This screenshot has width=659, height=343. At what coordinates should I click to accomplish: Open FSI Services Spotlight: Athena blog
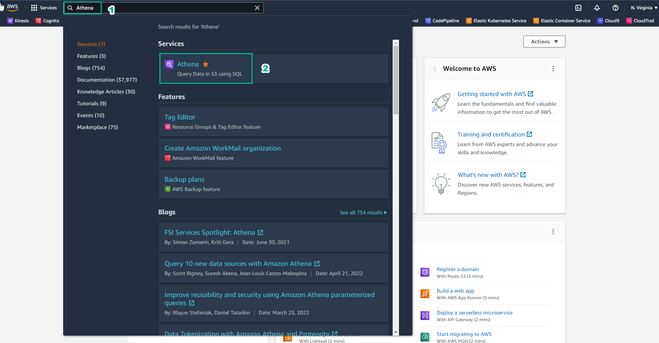210,232
